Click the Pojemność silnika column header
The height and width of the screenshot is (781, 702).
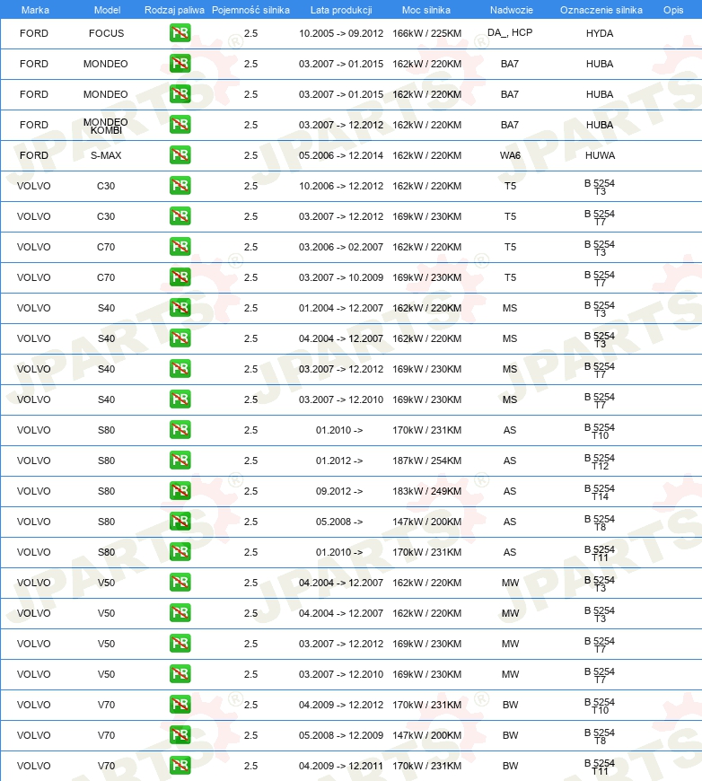pos(250,10)
